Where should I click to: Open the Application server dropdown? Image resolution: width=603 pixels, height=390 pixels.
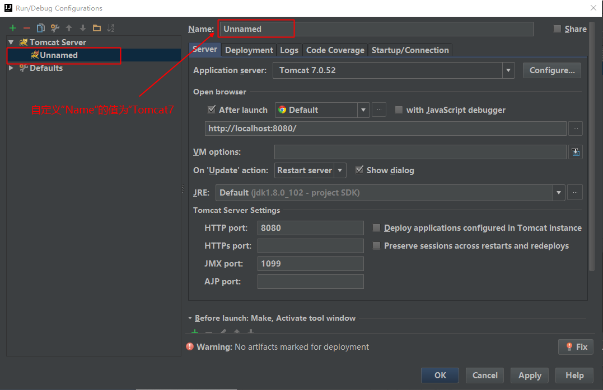508,70
